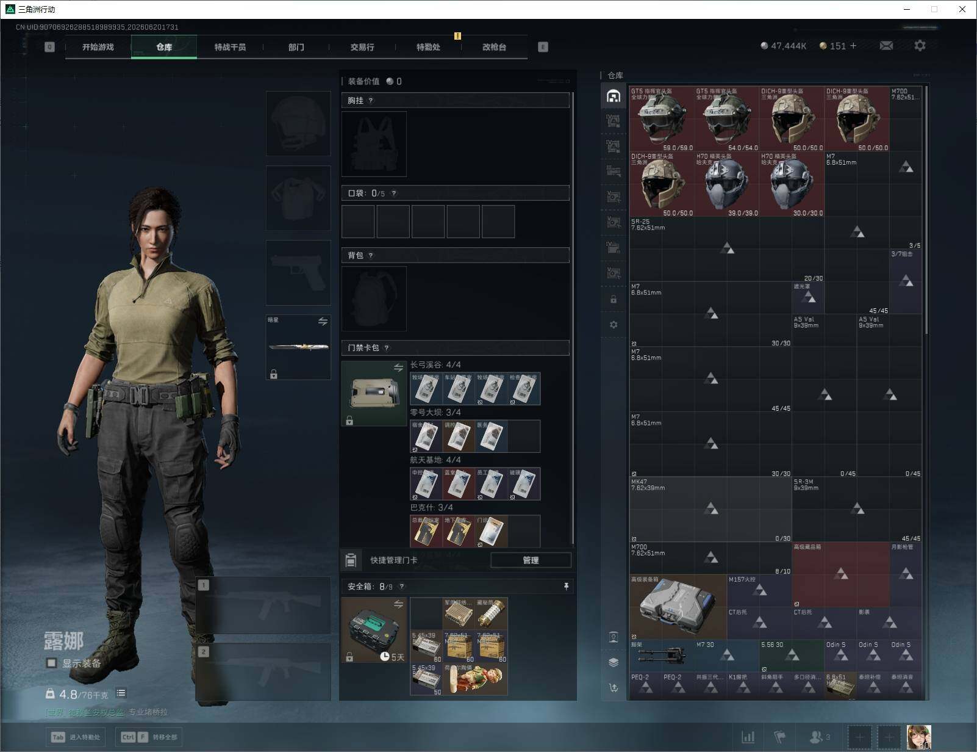977x752 pixels.
Task: Click the stacked layers icon in warehouse sidebar
Action: [614, 662]
